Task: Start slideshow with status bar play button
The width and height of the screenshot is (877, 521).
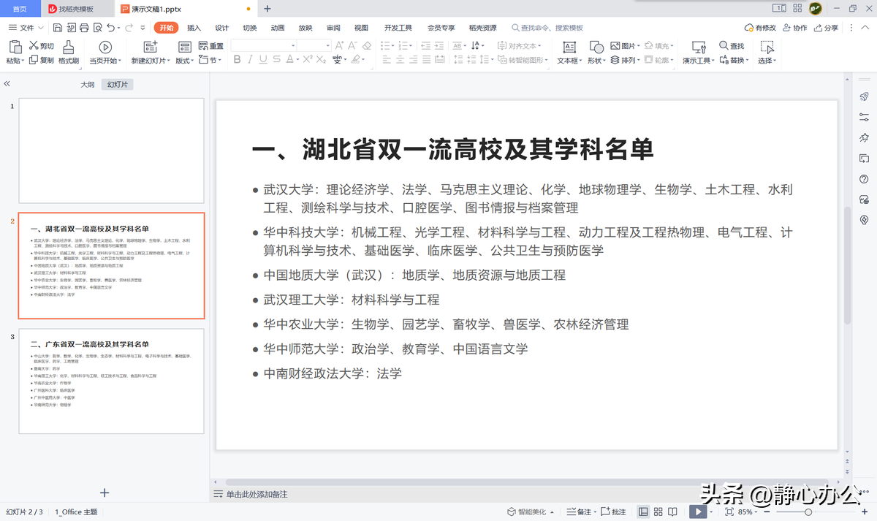Action: (697, 512)
